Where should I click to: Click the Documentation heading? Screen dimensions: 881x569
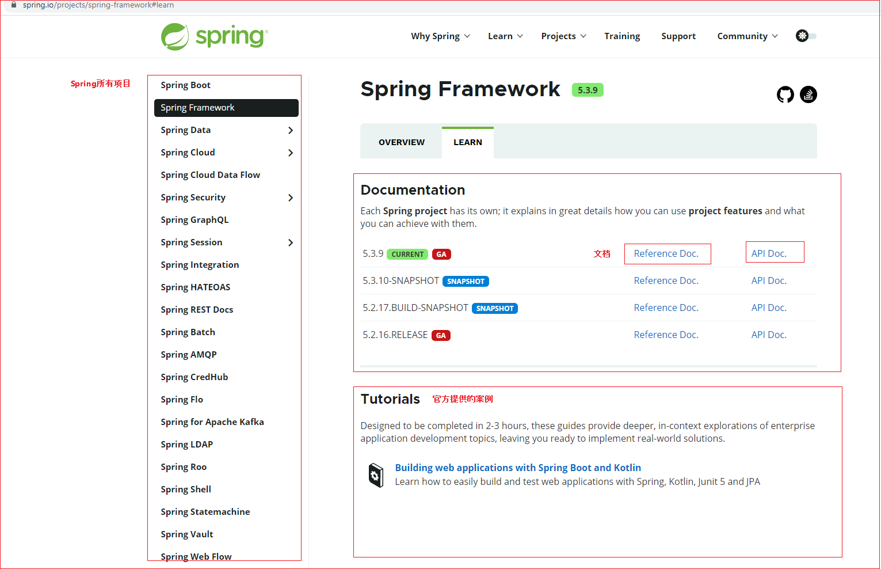tap(413, 190)
